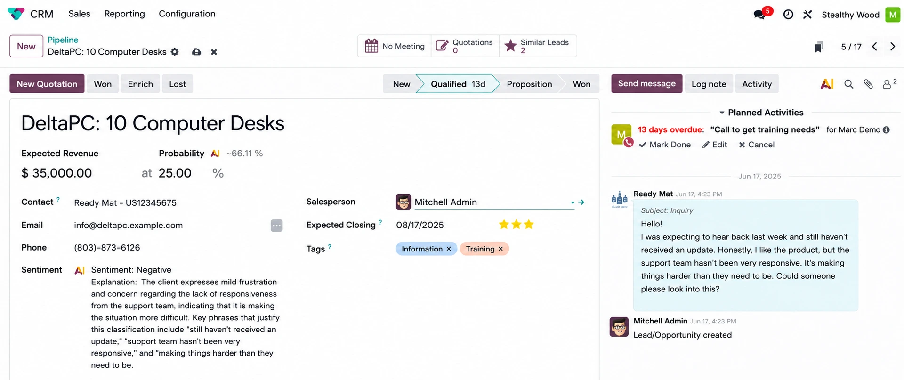
Task: Go to next record arrow
Action: [x=892, y=47]
